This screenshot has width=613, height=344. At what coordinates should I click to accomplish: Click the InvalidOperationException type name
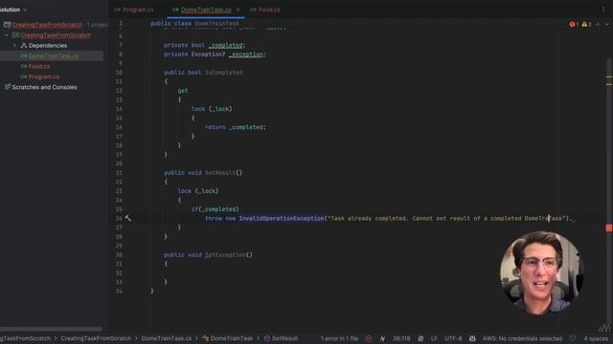coord(282,219)
